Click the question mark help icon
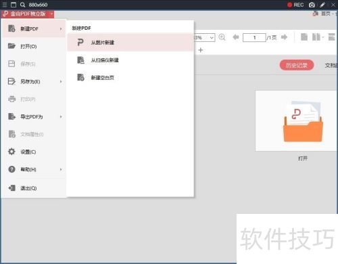This screenshot has height=264, width=338. tap(11, 169)
